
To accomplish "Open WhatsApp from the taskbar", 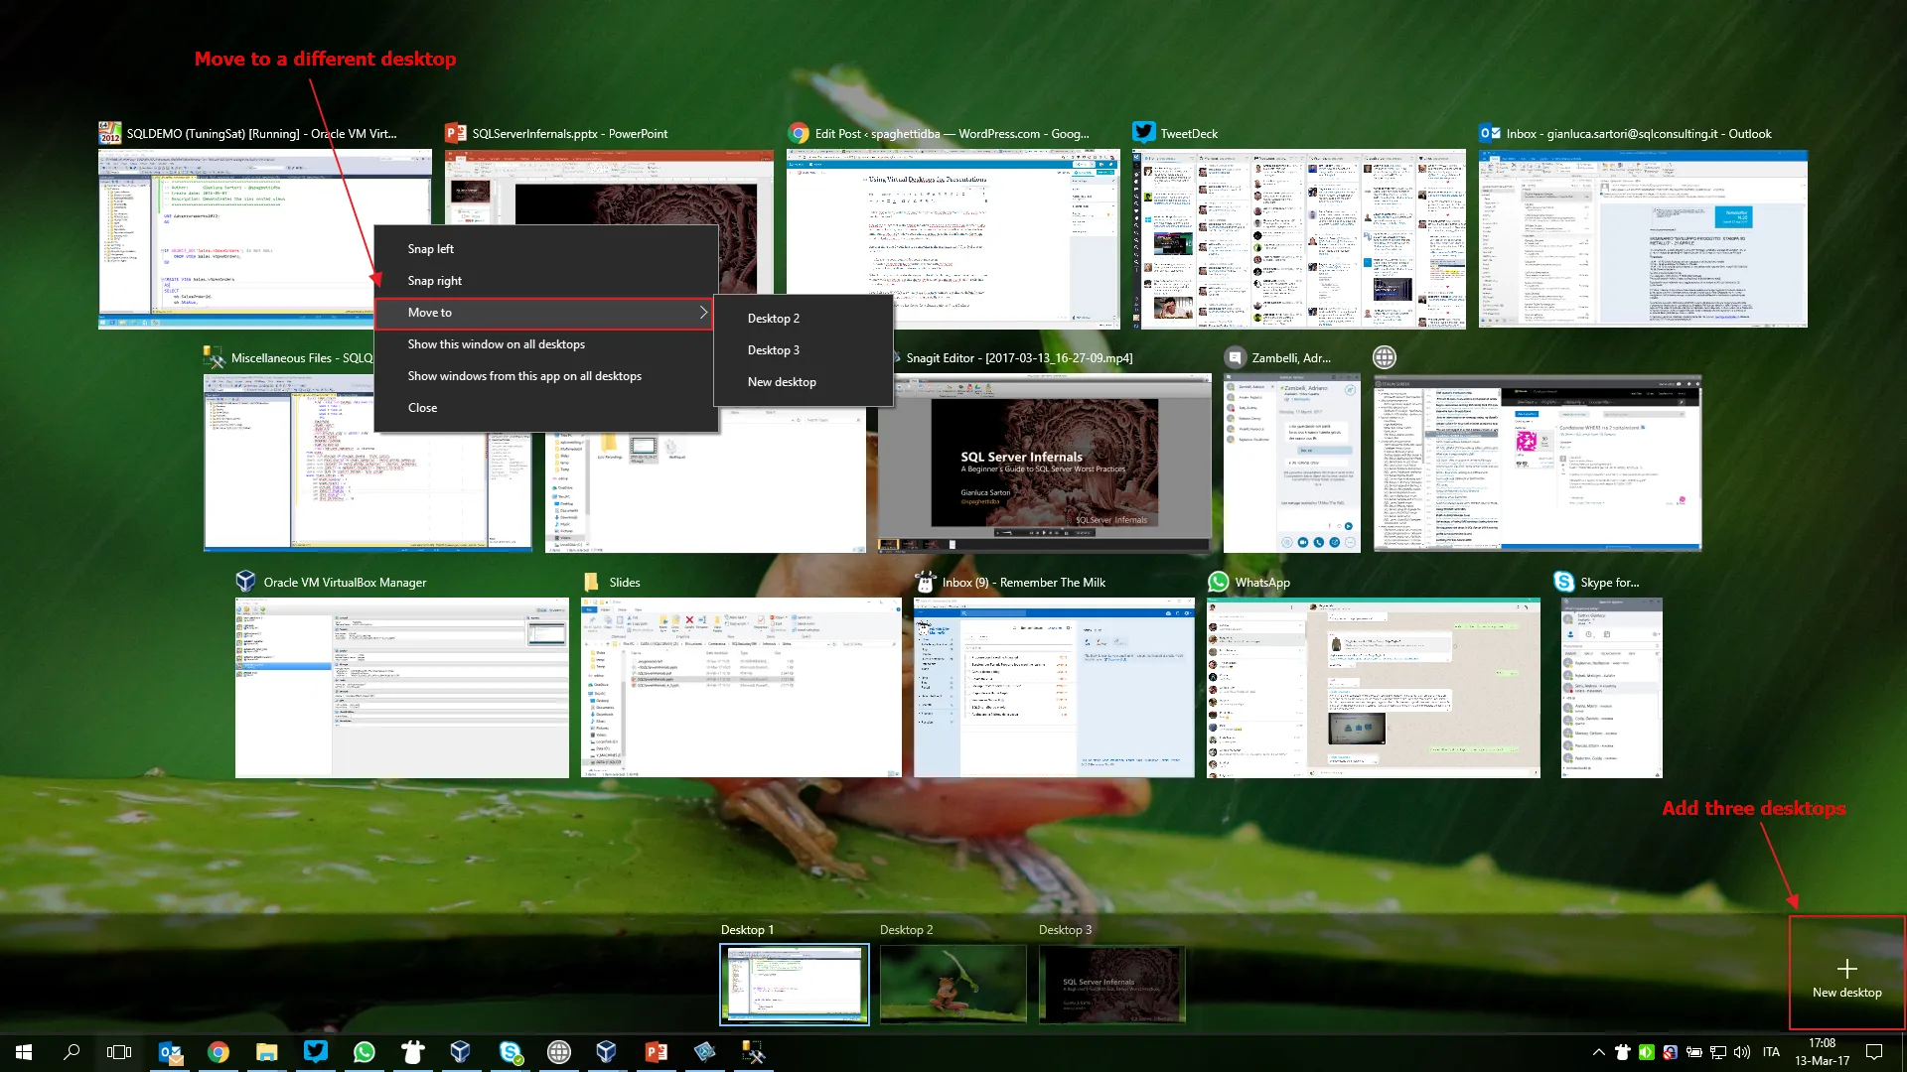I will 365,1052.
